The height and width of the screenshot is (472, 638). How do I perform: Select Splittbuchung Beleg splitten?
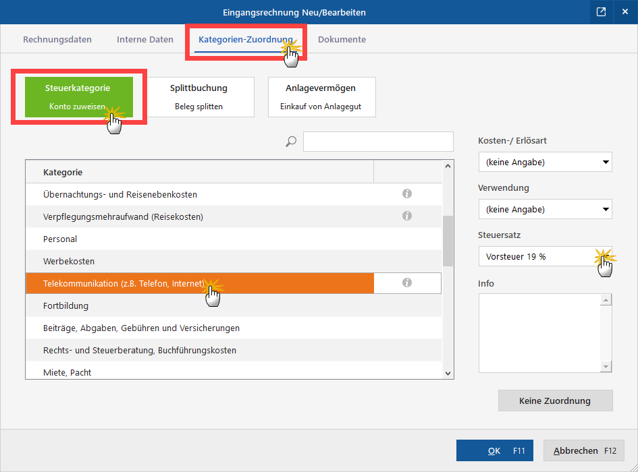coord(199,97)
